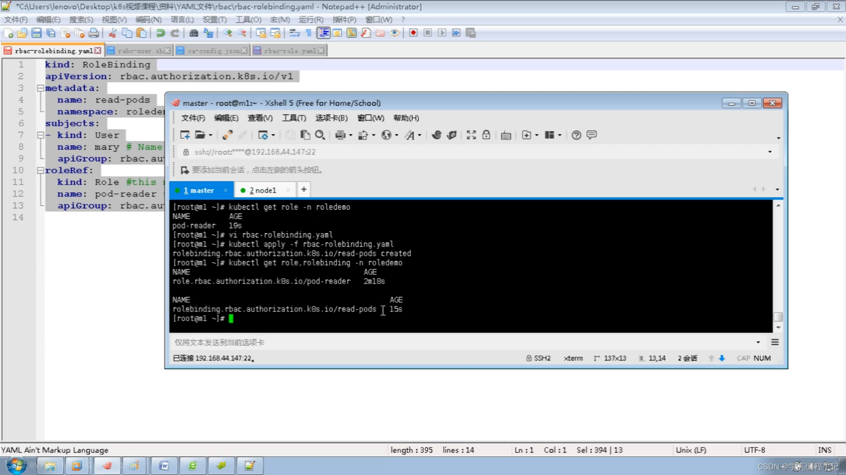Open Replace tool icon in Notepad++
This screenshot has height=475, width=846.
click(208, 33)
